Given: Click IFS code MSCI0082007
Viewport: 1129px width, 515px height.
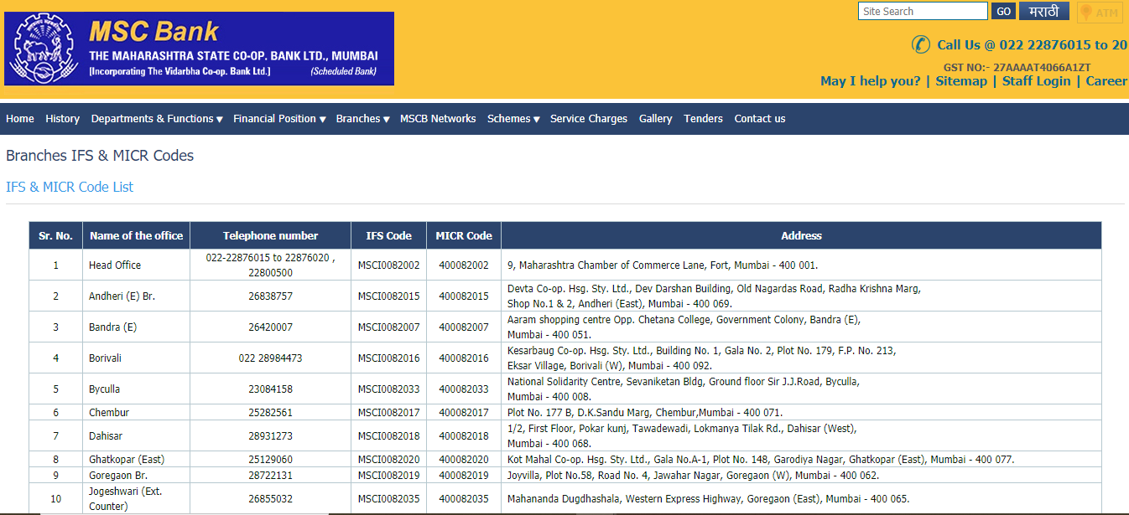Looking at the screenshot, I should point(388,327).
